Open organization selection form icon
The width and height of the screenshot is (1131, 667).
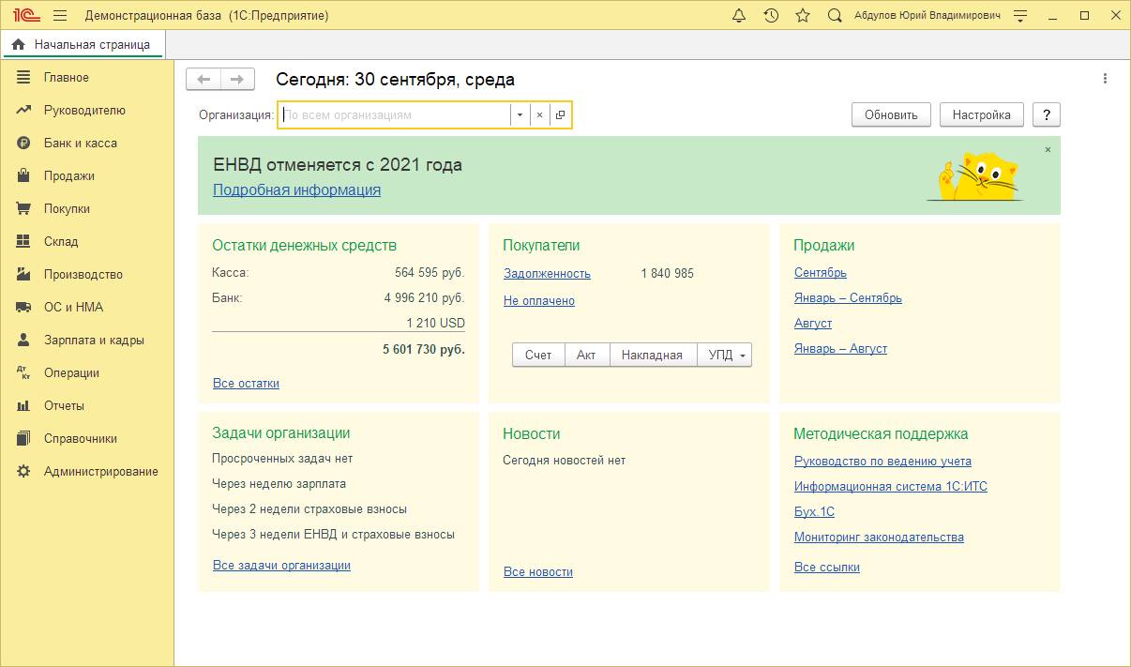[560, 114]
